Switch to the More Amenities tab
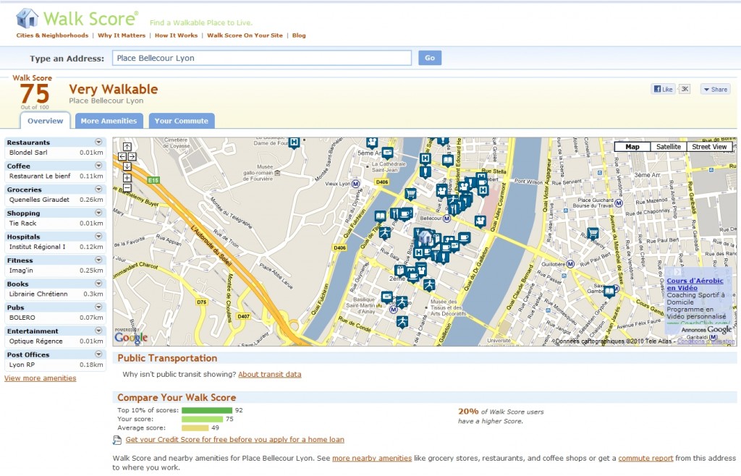Viewport: 741px width, 476px height. 109,121
